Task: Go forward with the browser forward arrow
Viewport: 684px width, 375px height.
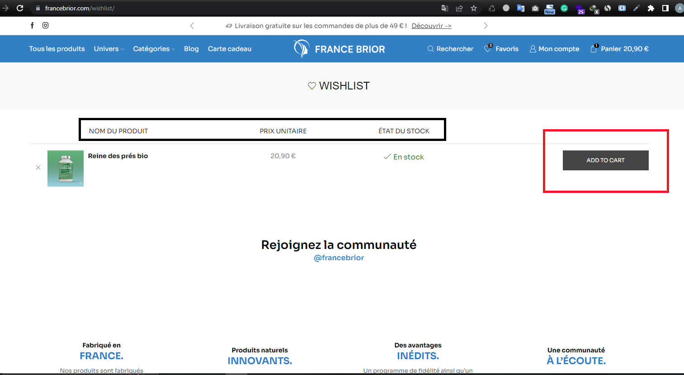Action: [5, 8]
